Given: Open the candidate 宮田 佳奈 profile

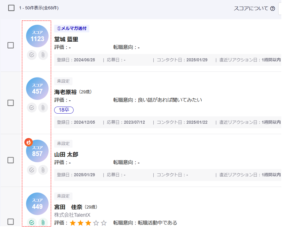Looking at the screenshot, I should click(x=66, y=207).
